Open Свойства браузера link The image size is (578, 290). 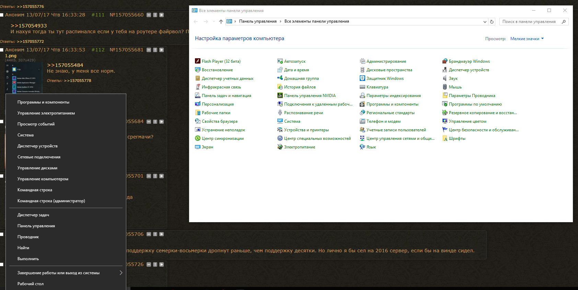pos(220,121)
